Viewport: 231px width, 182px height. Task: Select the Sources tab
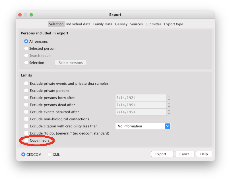[x=136, y=24]
